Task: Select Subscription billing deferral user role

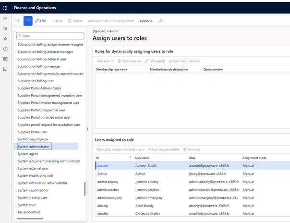Action: [42, 59]
